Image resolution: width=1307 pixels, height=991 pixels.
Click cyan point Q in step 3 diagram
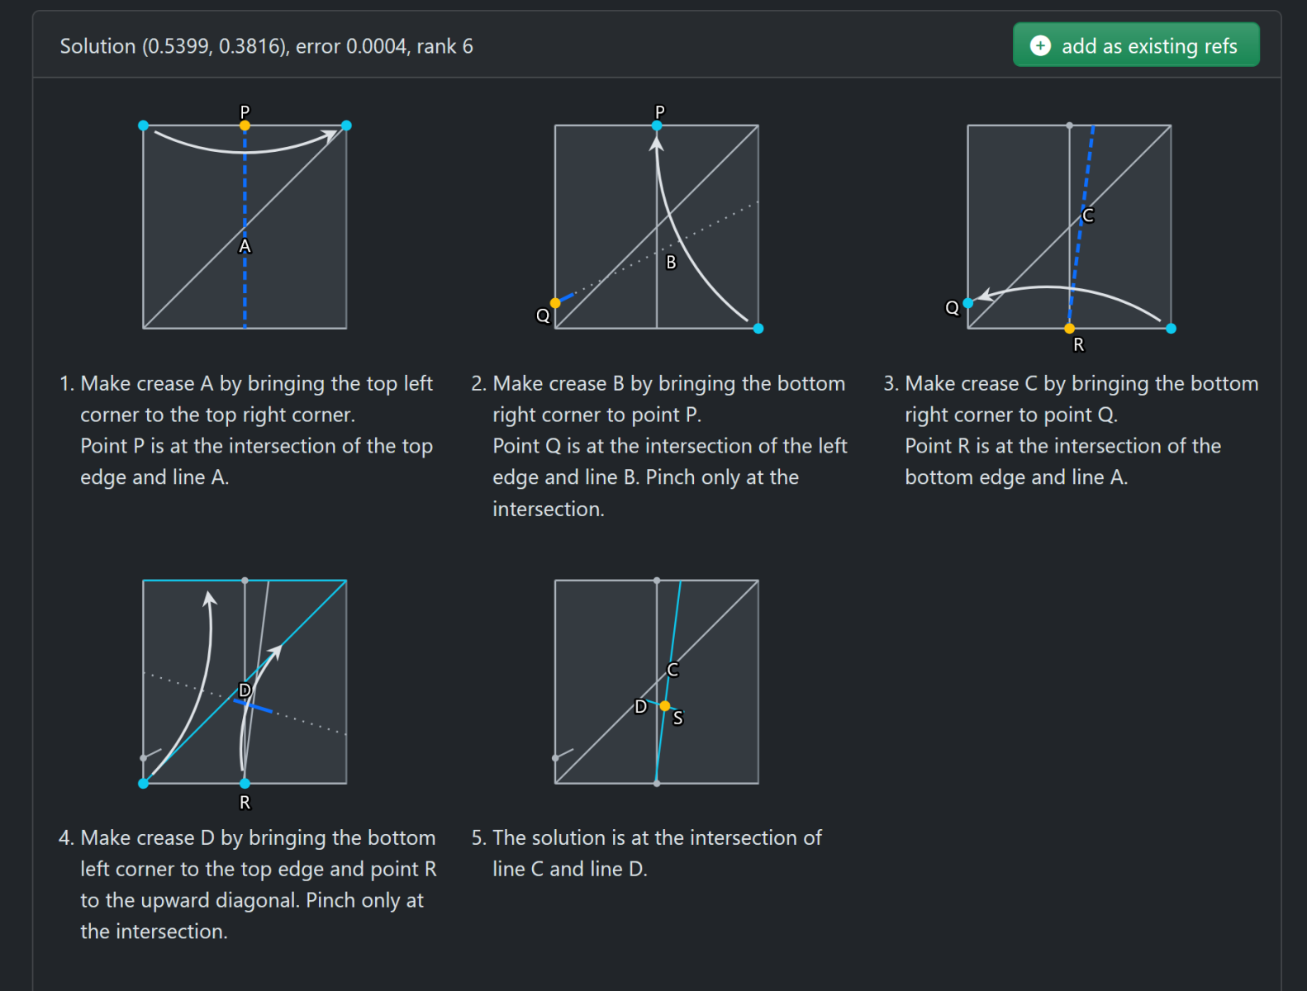pos(967,303)
